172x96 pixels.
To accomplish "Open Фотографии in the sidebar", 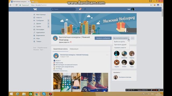I will tap(40, 30).
